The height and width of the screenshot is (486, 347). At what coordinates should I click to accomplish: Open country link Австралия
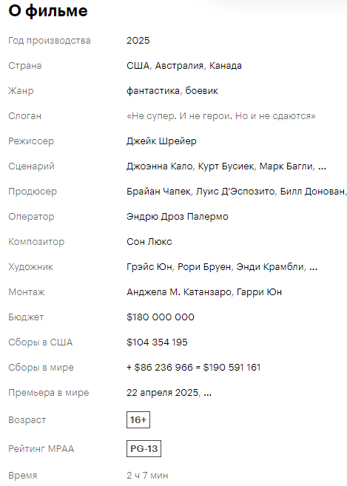tap(179, 66)
